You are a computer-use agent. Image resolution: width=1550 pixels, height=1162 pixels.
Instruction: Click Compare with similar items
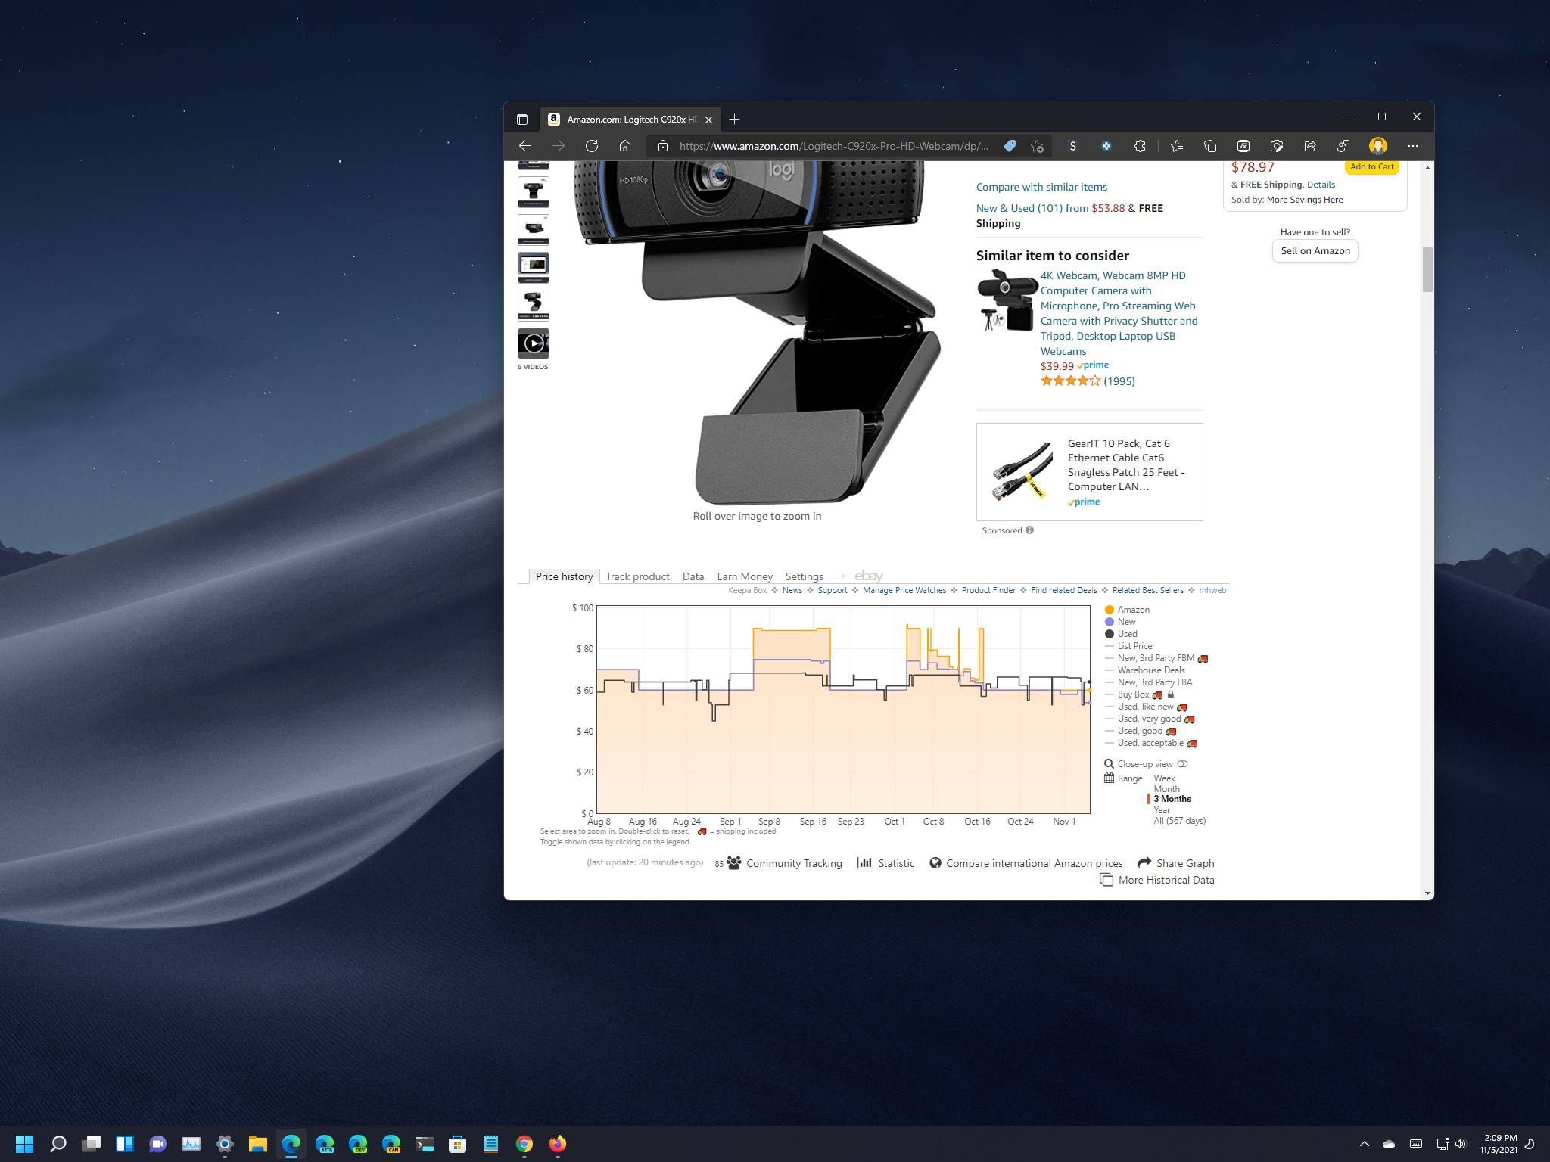click(1041, 187)
